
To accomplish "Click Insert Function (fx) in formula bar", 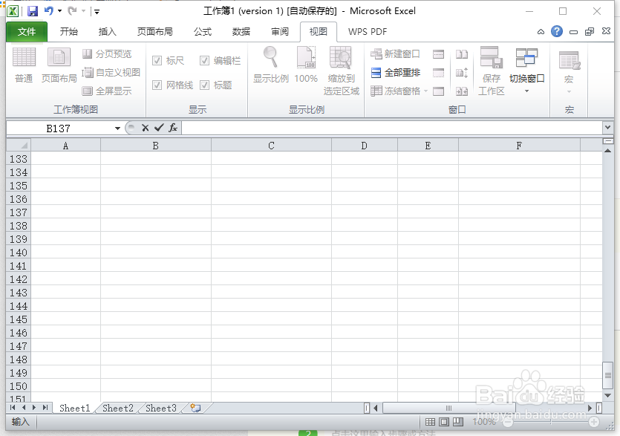I will pos(173,128).
